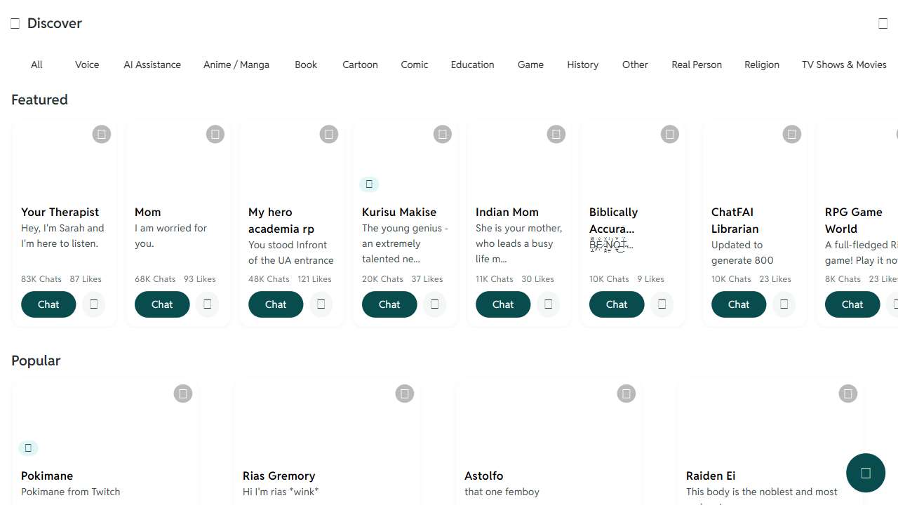Click the sidebar icon beside the Discover title
Image resolution: width=898 pixels, height=505 pixels.
coord(15,24)
